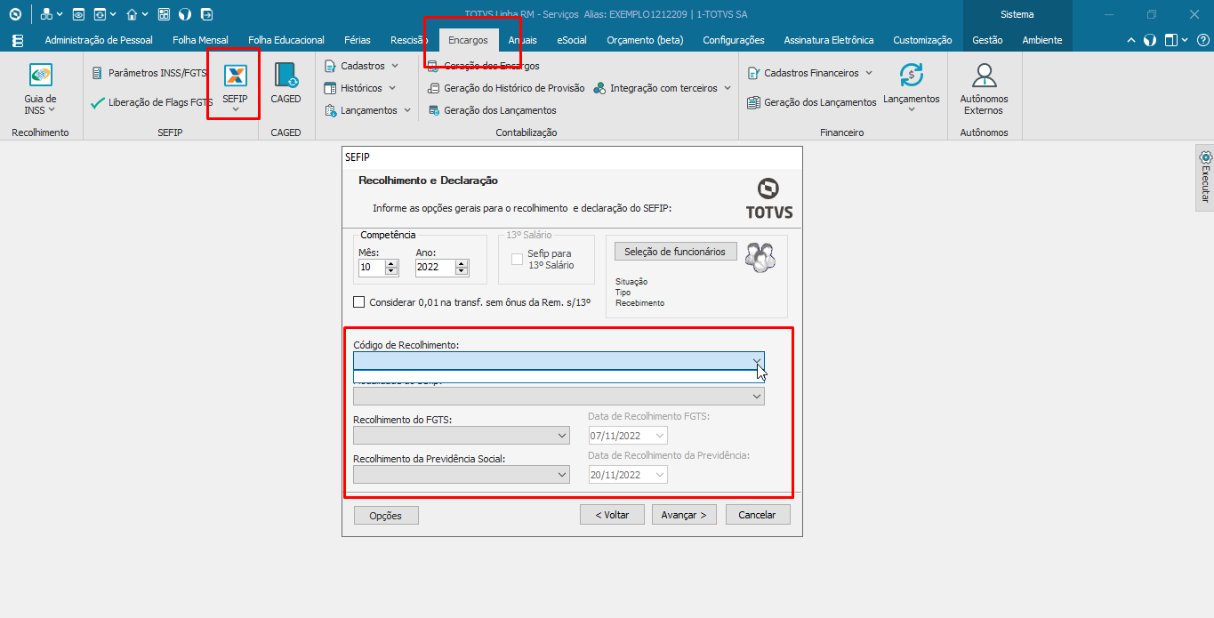
Task: Open Data de Recolhimento da Previdência date picker
Action: 628,475
